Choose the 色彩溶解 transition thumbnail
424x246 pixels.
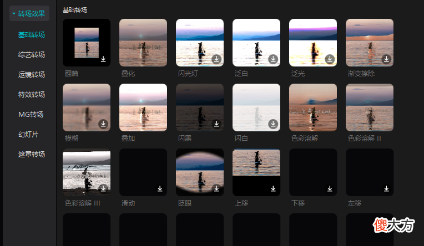tap(313, 107)
